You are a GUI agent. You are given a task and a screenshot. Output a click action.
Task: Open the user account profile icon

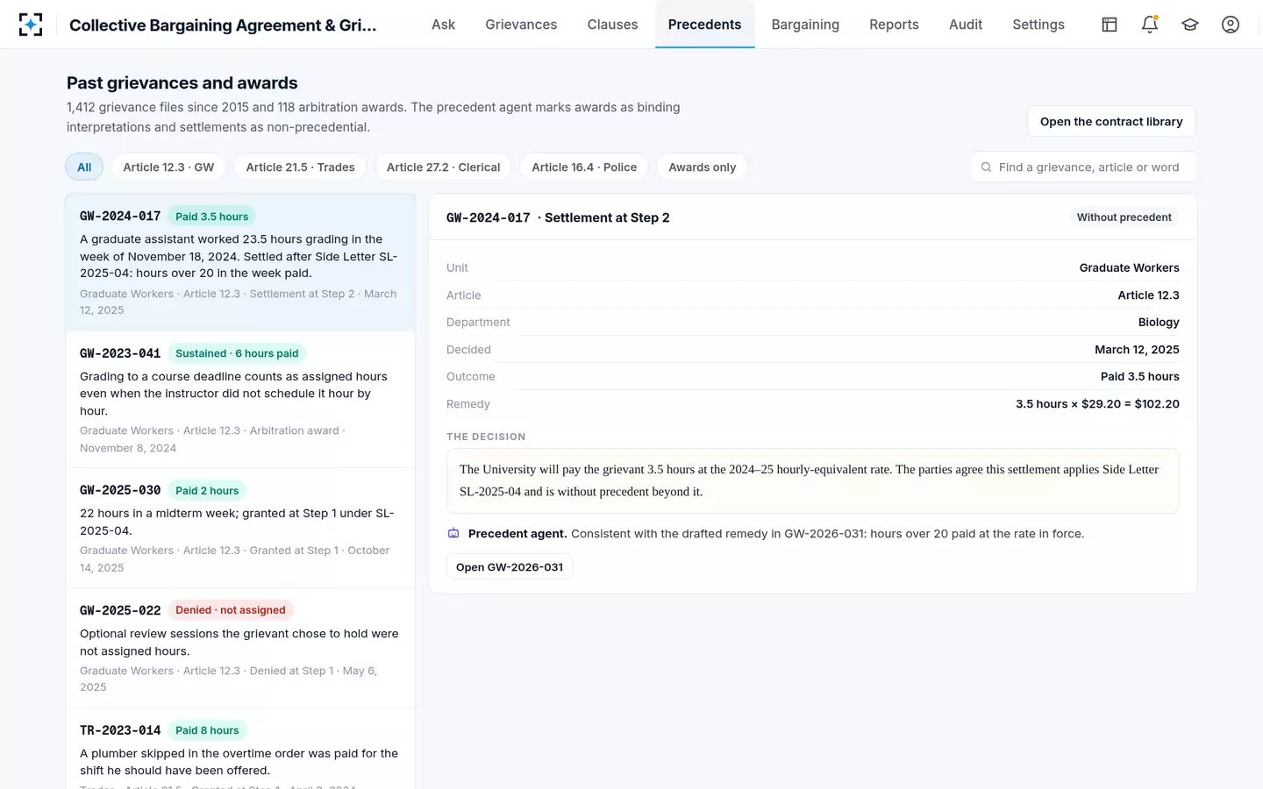click(1231, 25)
